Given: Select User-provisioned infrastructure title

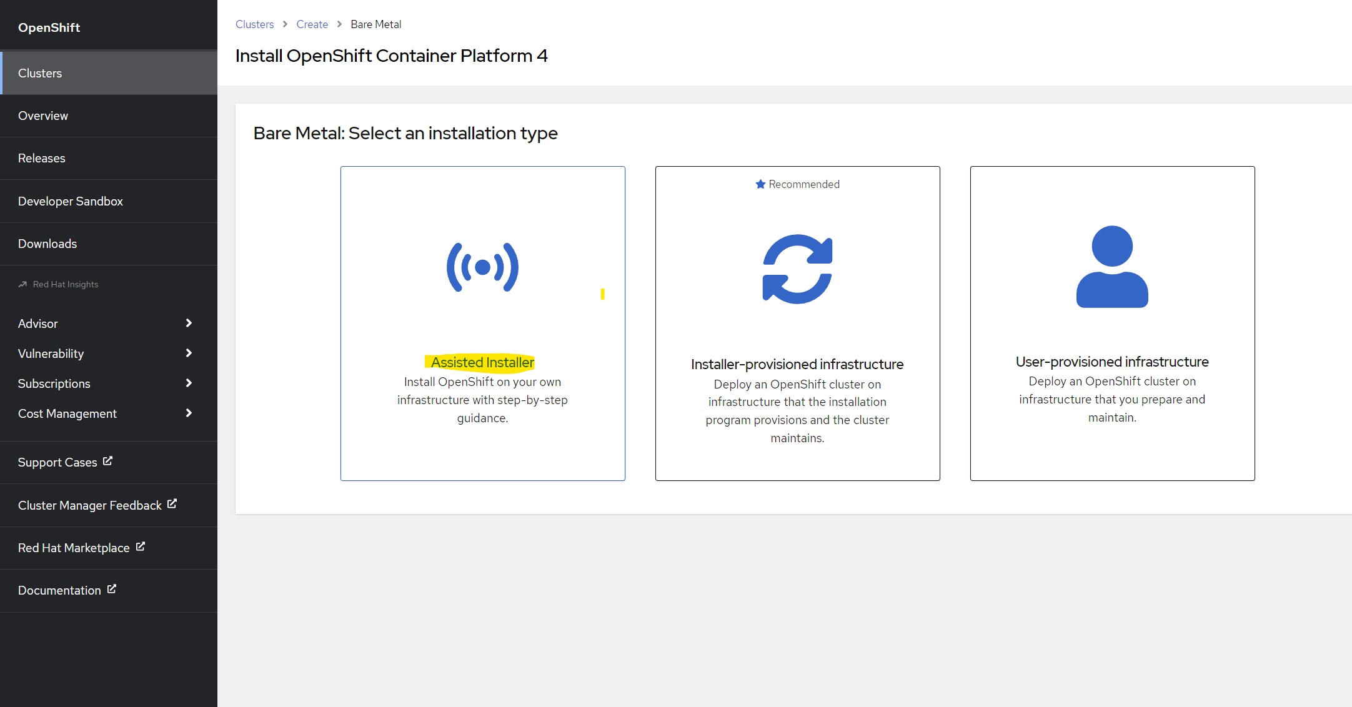Looking at the screenshot, I should 1112,362.
